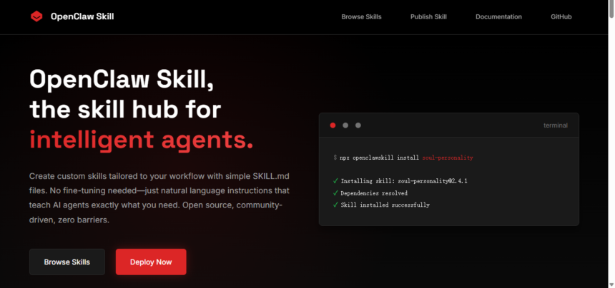
Task: Click checkmark beside 'Dependencies resolved'
Action: pyautogui.click(x=335, y=193)
